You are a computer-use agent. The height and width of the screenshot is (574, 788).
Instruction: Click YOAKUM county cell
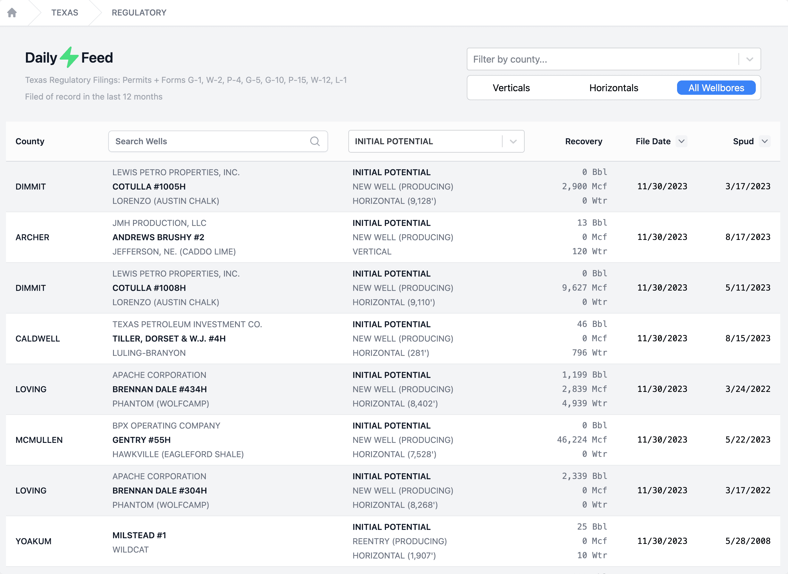[33, 541]
